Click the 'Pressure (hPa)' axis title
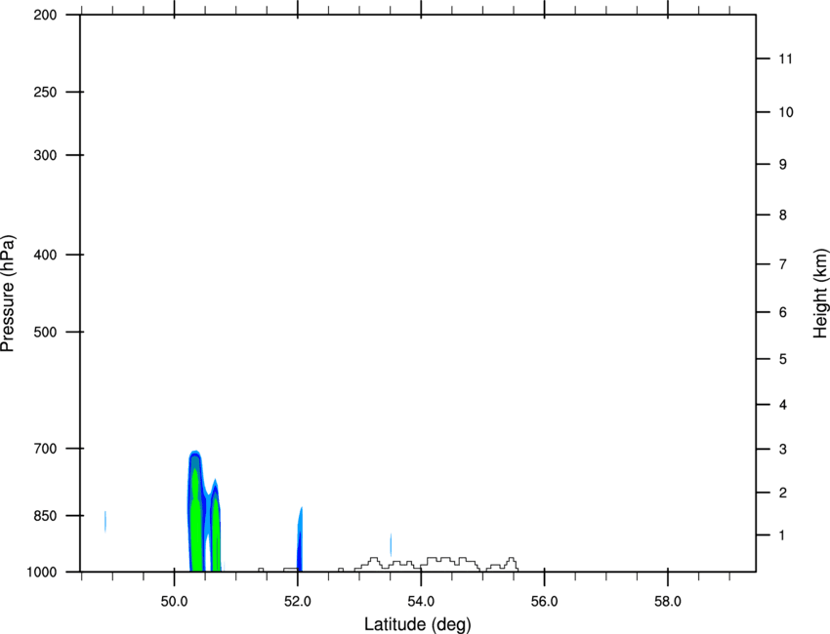The height and width of the screenshot is (634, 830). (8, 294)
